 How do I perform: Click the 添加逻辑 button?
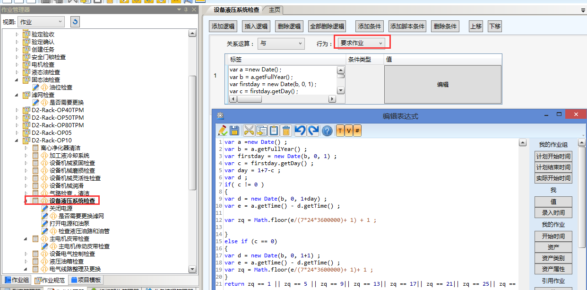223,26
